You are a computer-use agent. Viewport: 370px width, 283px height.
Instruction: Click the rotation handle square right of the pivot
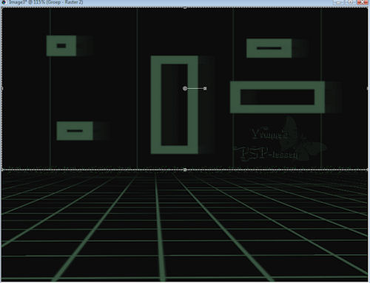[205, 88]
